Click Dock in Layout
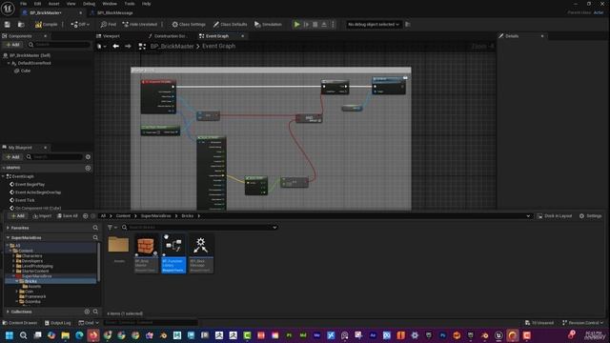Viewport: 610px width, 343px height. click(555, 216)
